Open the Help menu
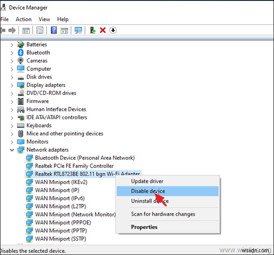 coord(63,19)
